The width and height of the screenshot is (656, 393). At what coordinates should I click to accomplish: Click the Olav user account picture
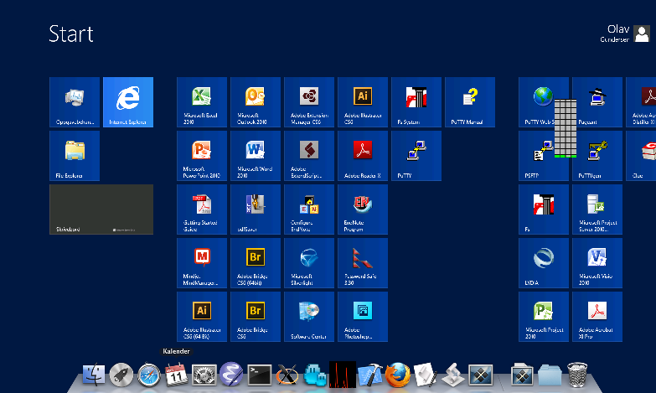coord(642,34)
